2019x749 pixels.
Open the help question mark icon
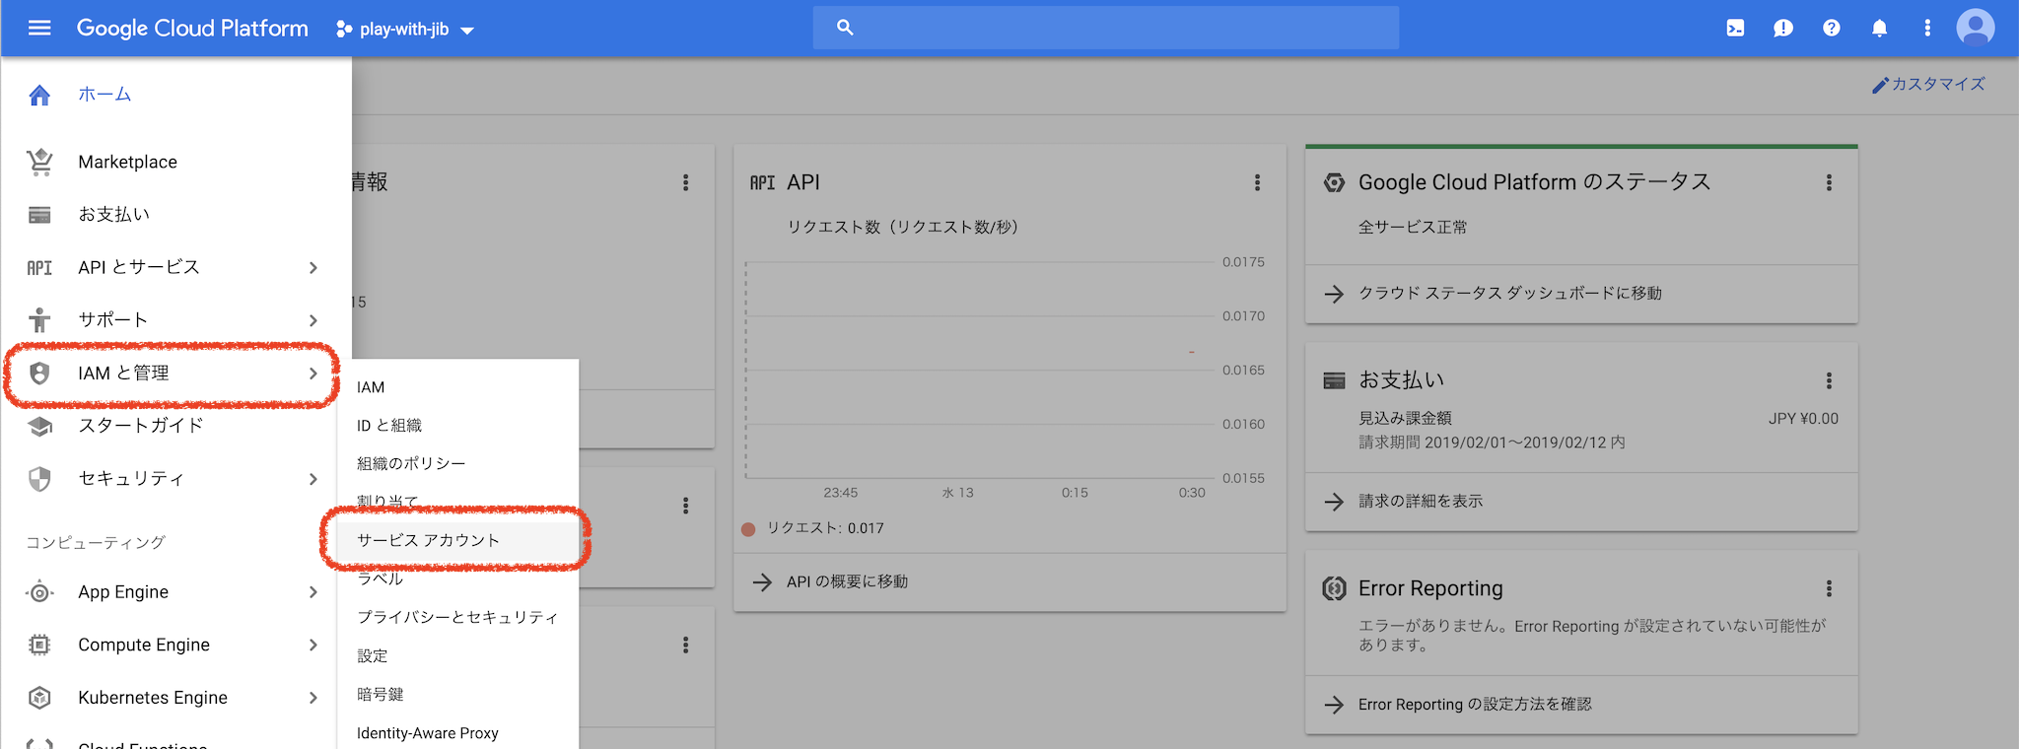click(x=1832, y=28)
